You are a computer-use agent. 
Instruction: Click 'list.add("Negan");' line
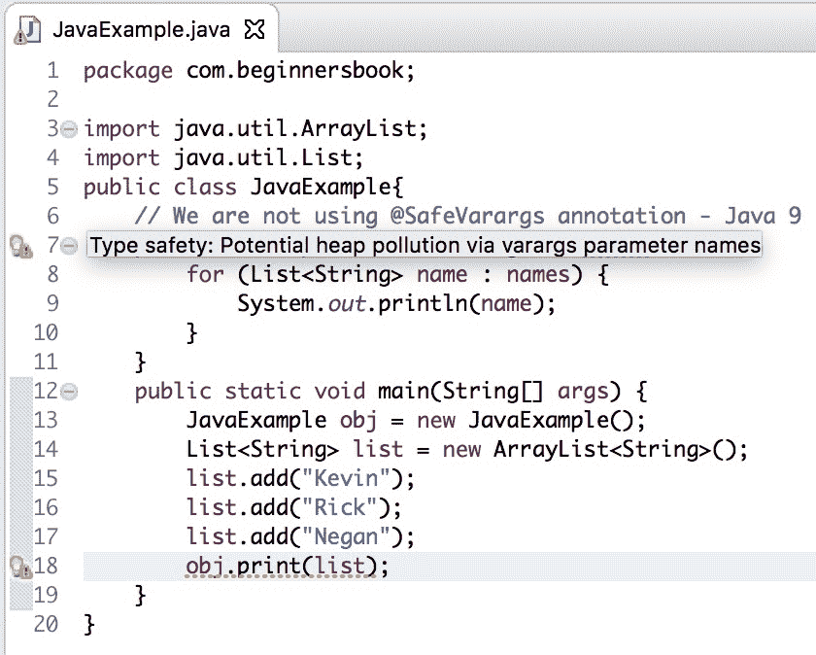coord(300,537)
